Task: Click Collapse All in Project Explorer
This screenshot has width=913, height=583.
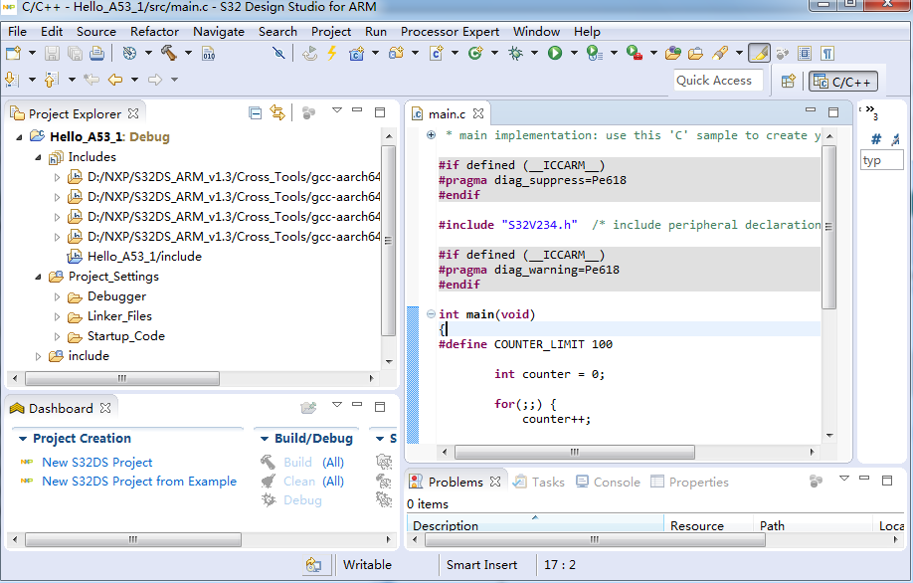Action: click(255, 113)
